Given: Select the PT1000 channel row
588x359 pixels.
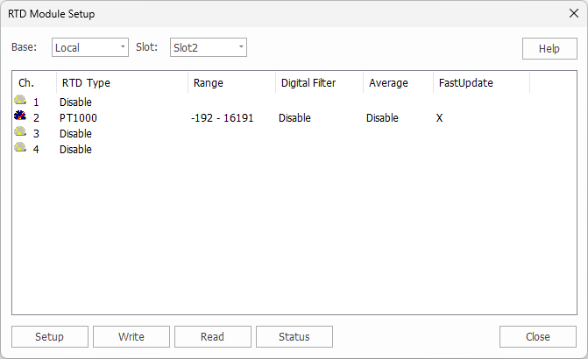Looking at the screenshot, I should pos(78,117).
